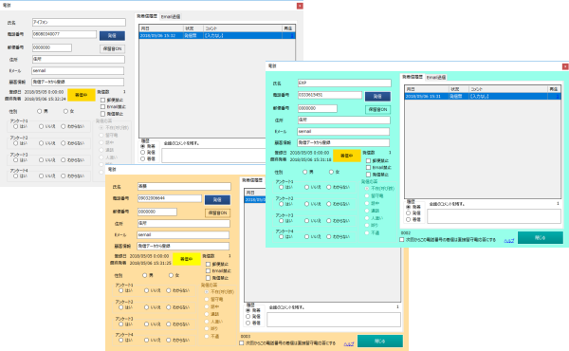The height and width of the screenshot is (351, 569).
Task: Click the 顧客情報 field in green window
Action: pyautogui.click(x=343, y=142)
